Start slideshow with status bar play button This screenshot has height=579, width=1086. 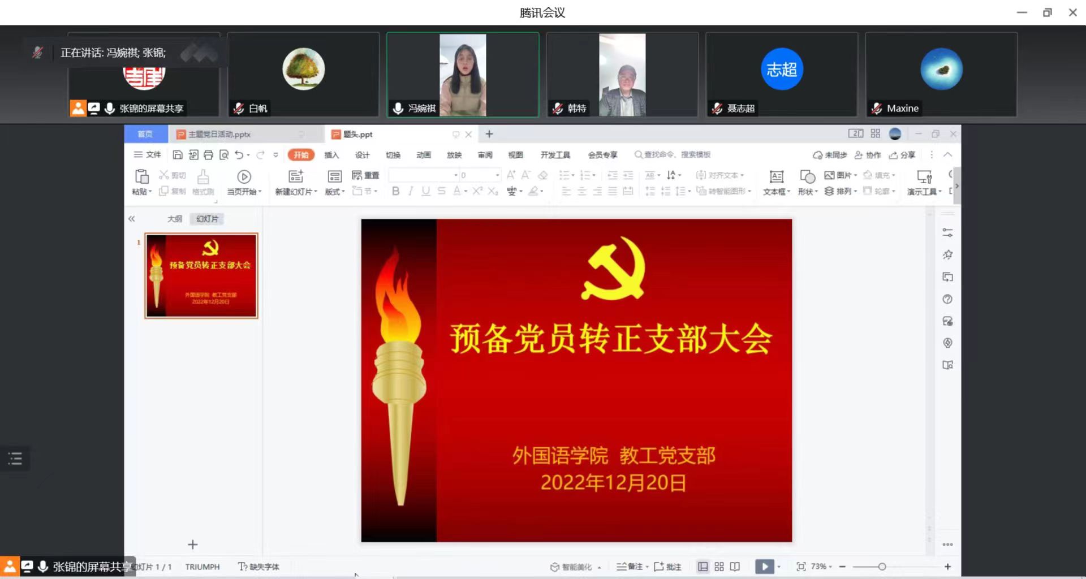coord(764,567)
